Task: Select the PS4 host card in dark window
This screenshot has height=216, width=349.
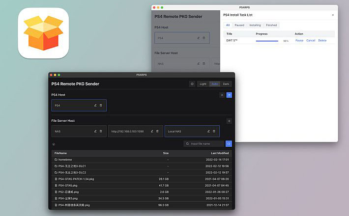Action: pos(79,106)
